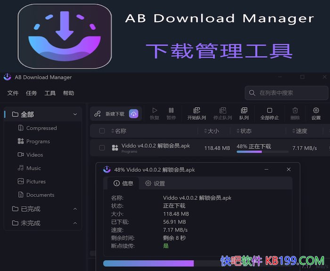
Task: Sort by the 速度 column
Action: (300, 131)
